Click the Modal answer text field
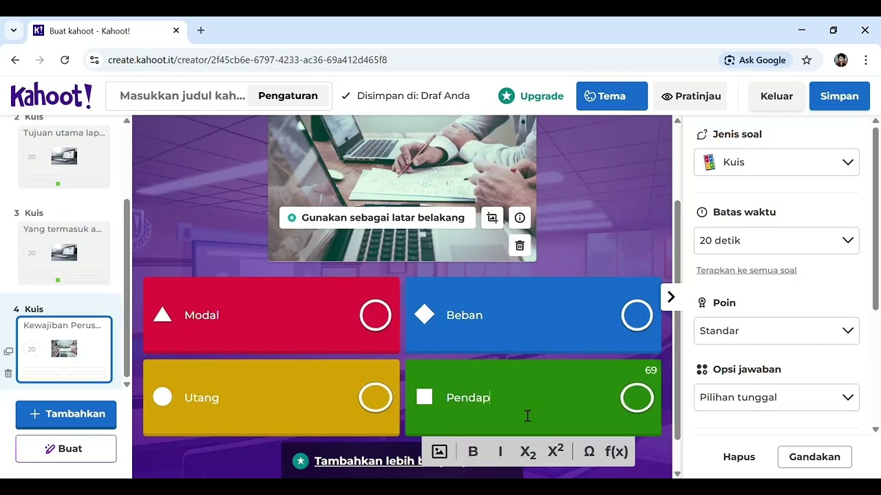 267,315
